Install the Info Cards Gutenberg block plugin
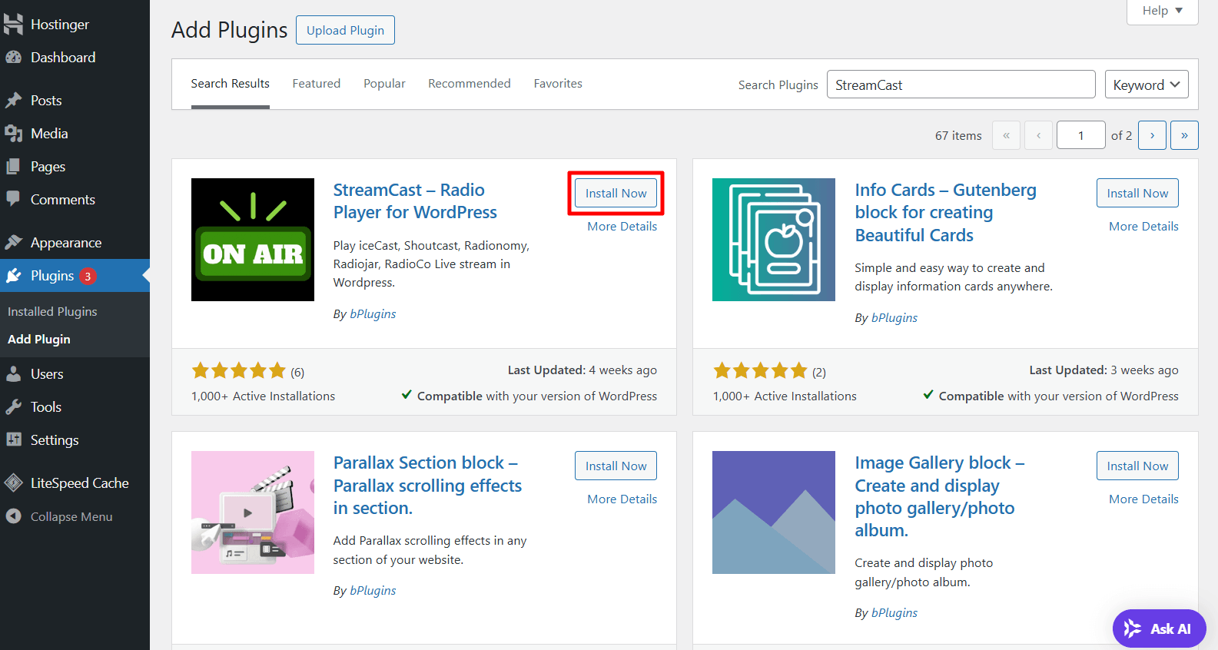This screenshot has height=650, width=1218. pos(1137,193)
